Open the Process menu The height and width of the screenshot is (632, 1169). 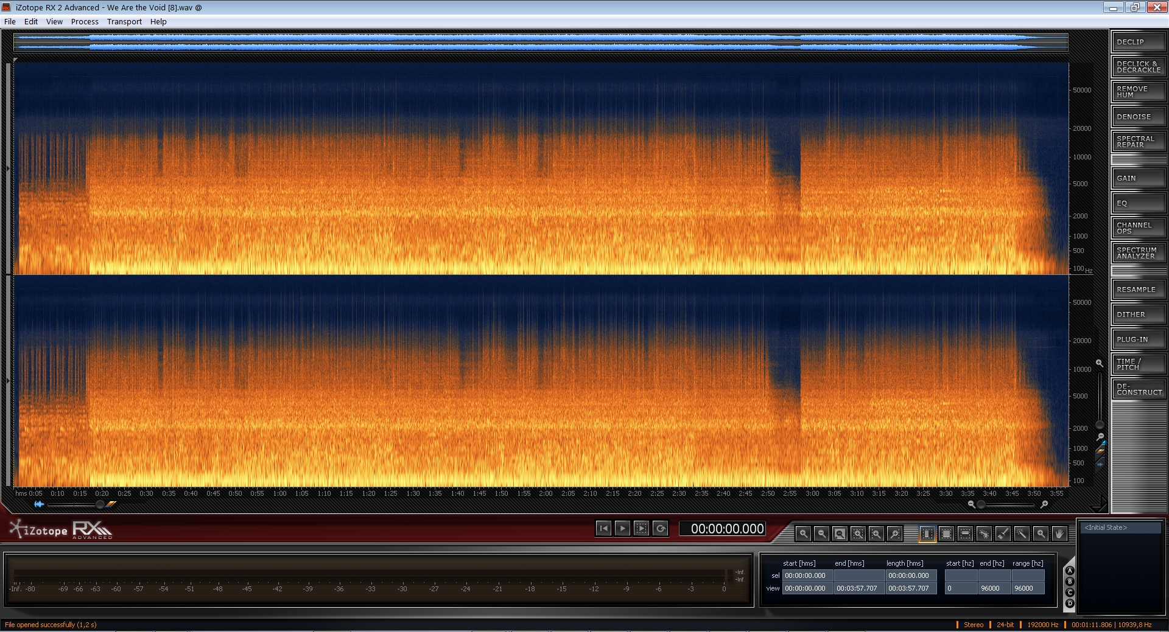coord(85,21)
